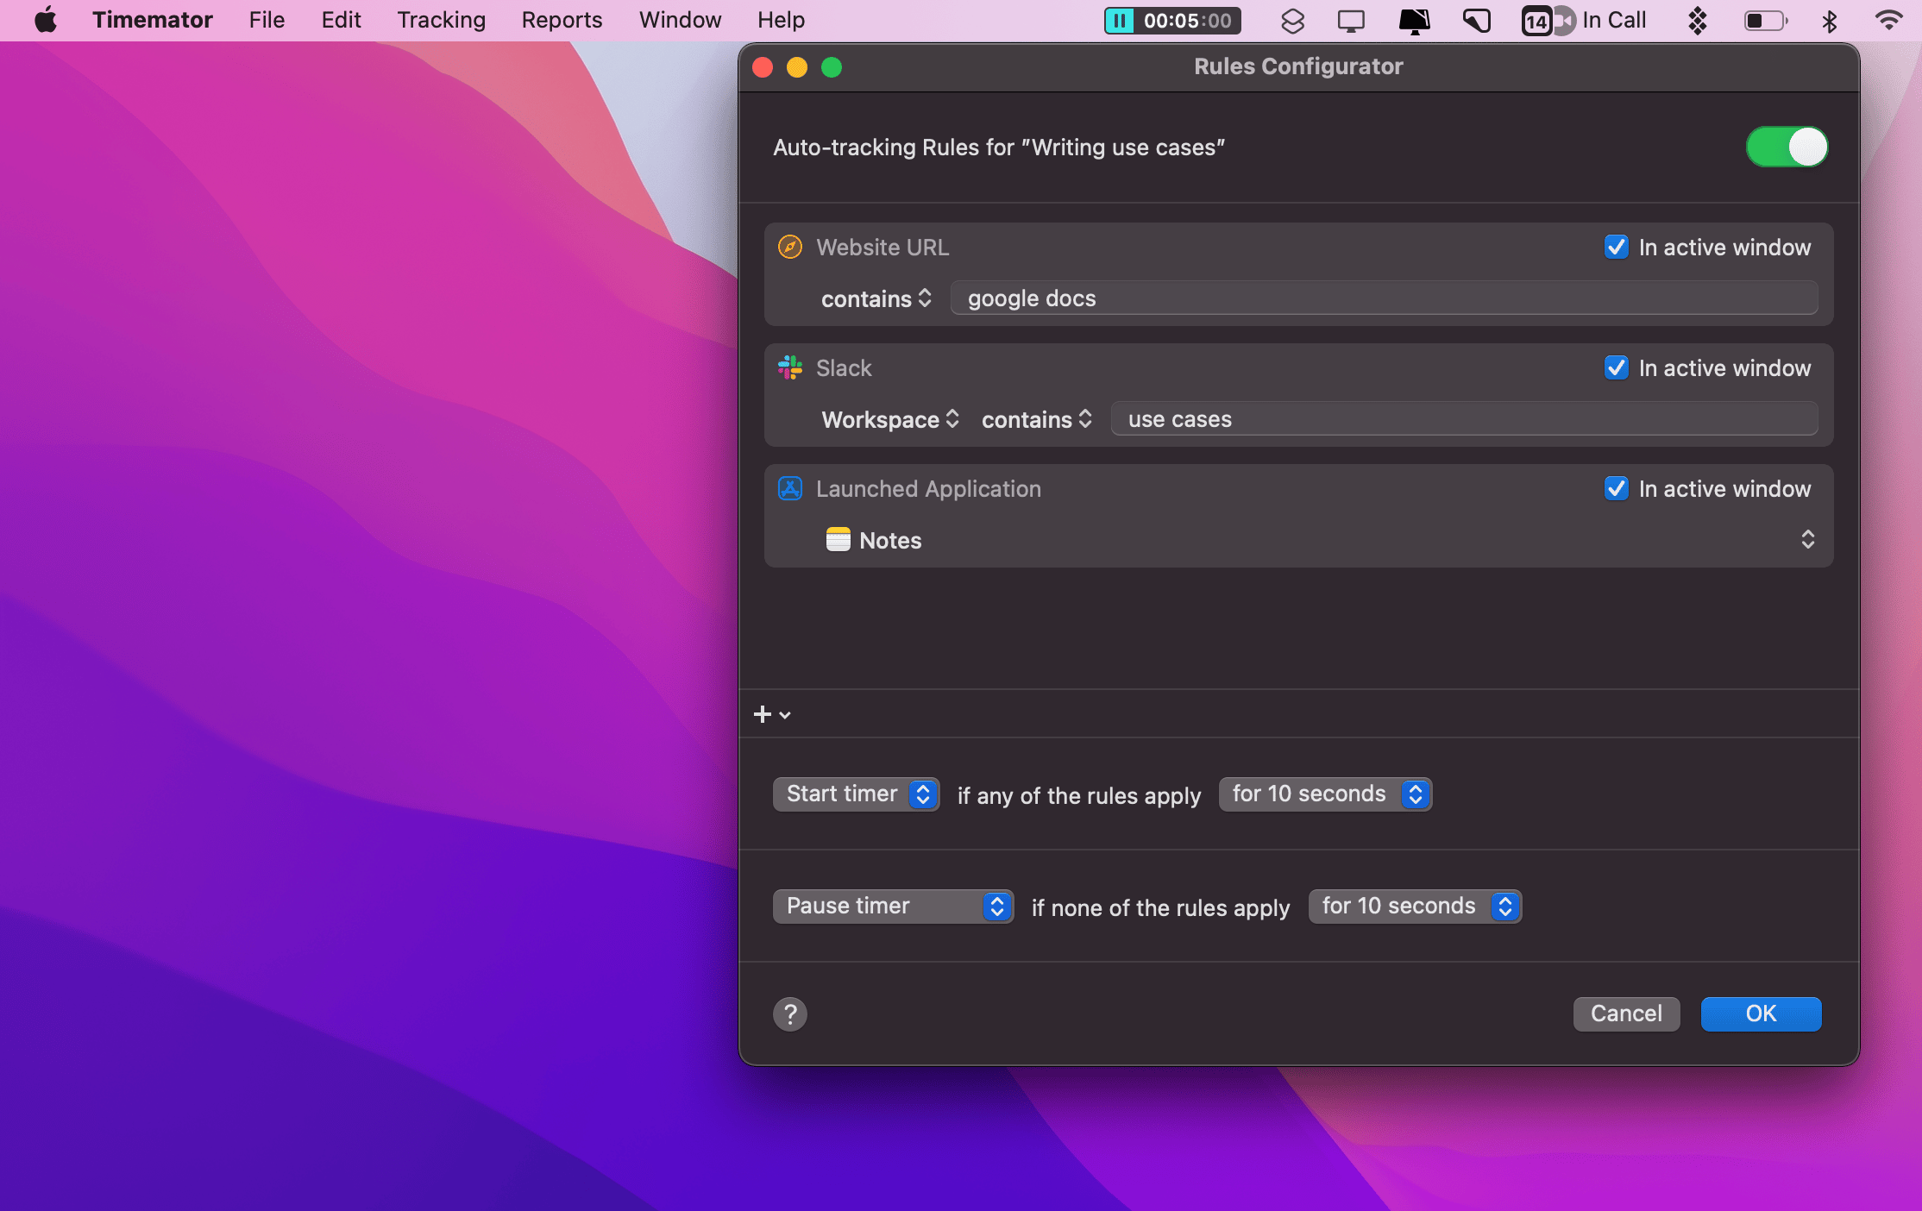Open the Pause timer action dropdown

pos(893,907)
